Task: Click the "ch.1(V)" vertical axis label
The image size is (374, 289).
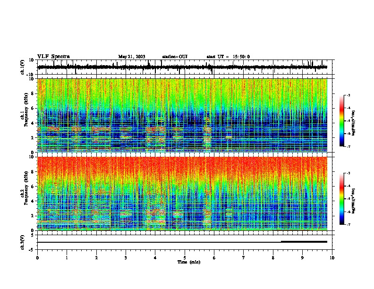Action: coord(23,67)
